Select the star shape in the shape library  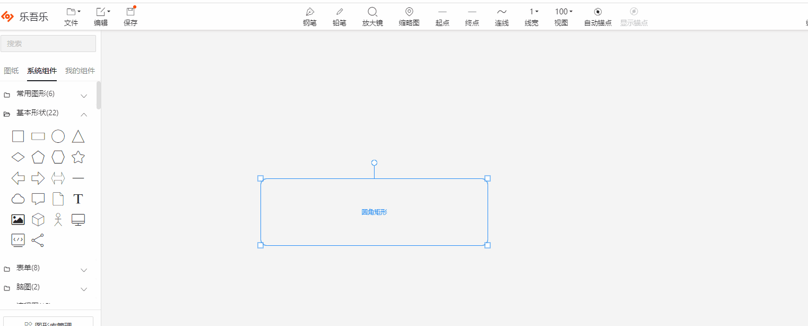(78, 157)
